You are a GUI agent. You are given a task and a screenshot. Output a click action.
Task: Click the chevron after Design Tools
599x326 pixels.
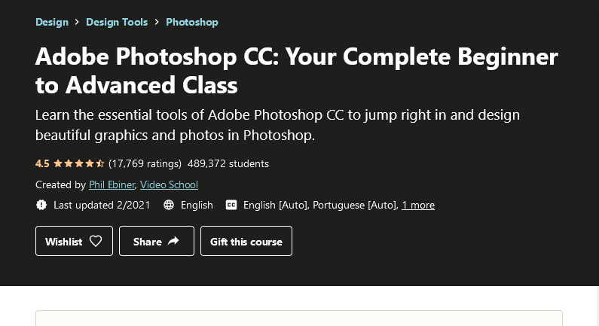157,22
